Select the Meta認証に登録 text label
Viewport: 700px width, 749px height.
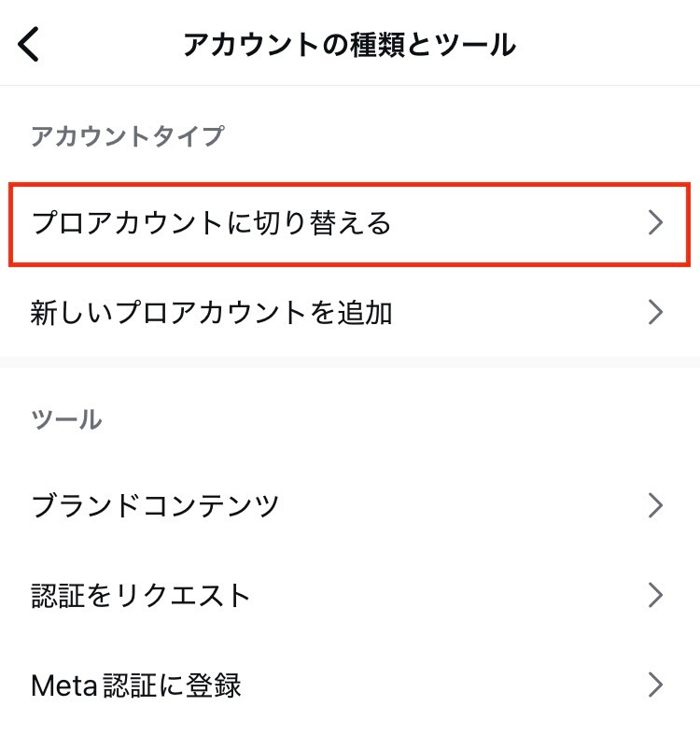[x=136, y=685]
